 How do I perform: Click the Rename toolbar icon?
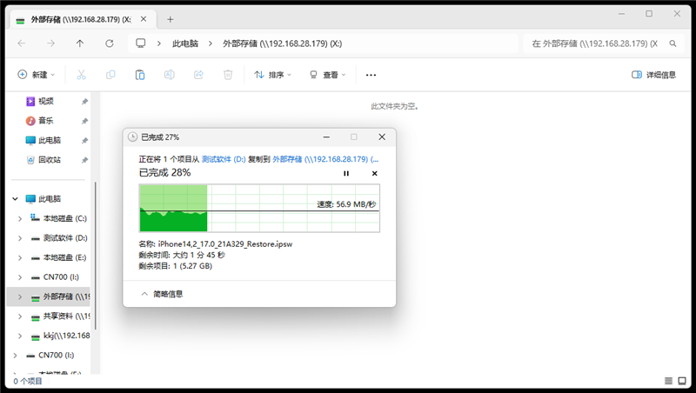[169, 75]
